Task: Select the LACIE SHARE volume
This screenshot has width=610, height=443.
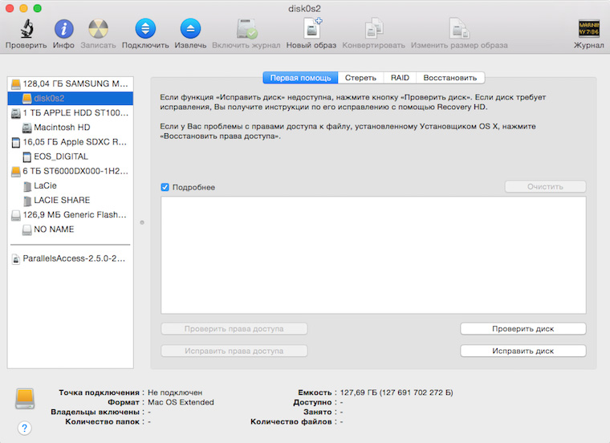Action: click(x=62, y=200)
